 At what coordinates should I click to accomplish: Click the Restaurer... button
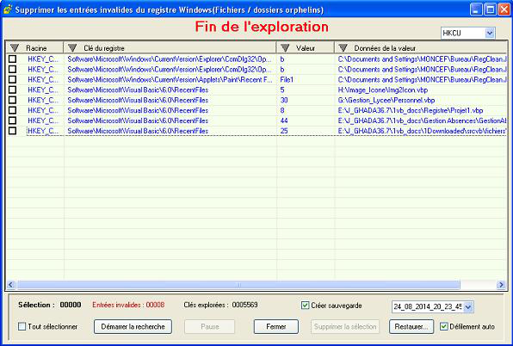coord(411,327)
